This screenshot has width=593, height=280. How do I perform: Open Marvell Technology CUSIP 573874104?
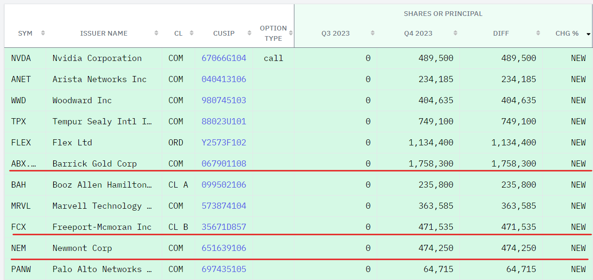click(x=224, y=206)
